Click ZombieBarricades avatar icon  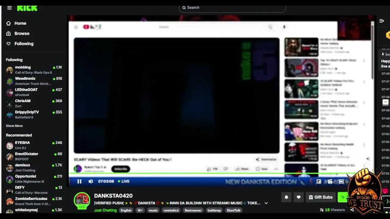pyautogui.click(x=10, y=201)
